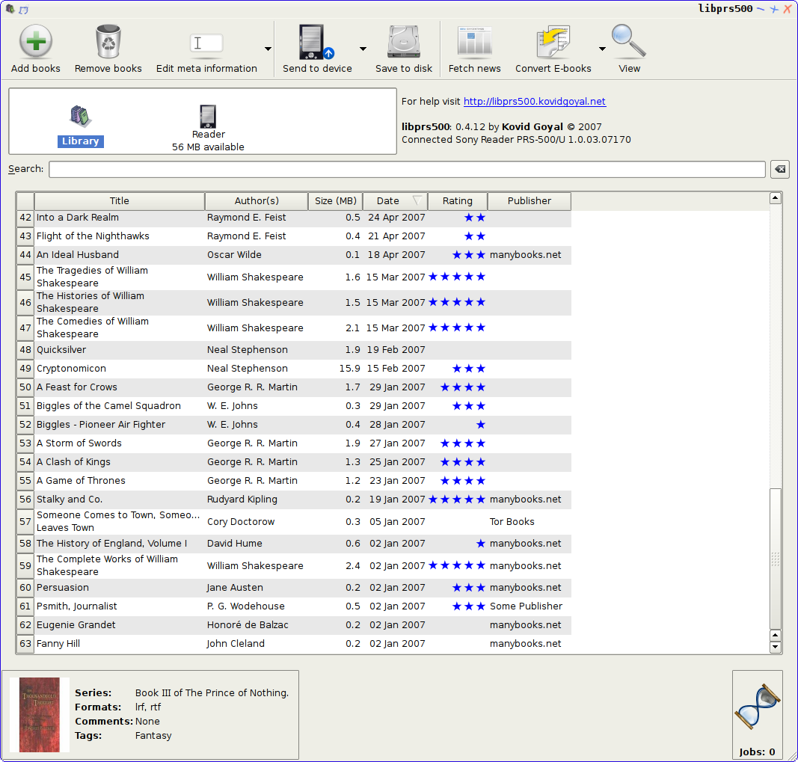The image size is (798, 762).
Task: Select 'Biggles of the Camel Squadron'
Action: pos(108,406)
